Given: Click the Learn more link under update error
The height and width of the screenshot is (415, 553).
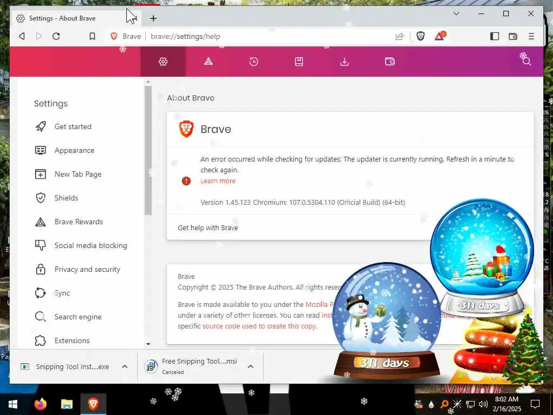Looking at the screenshot, I should (218, 180).
